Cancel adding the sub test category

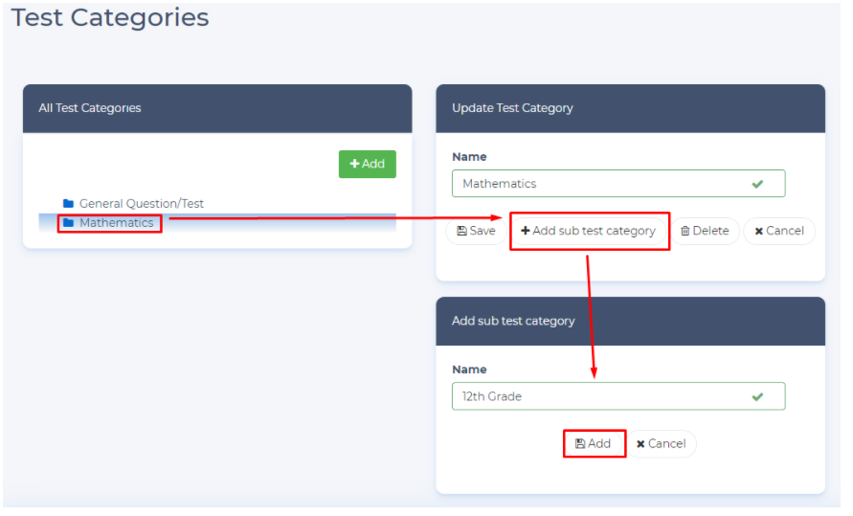click(661, 444)
